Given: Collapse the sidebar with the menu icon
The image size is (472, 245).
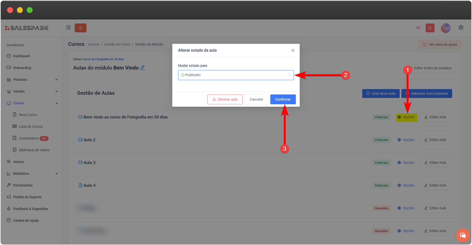Looking at the screenshot, I should tap(68, 28).
